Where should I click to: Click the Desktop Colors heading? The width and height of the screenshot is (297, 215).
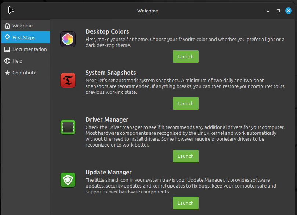pyautogui.click(x=107, y=31)
